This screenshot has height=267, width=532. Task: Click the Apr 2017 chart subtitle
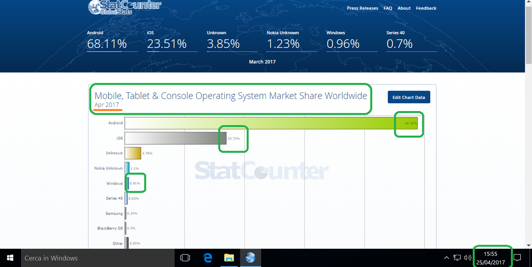[107, 105]
